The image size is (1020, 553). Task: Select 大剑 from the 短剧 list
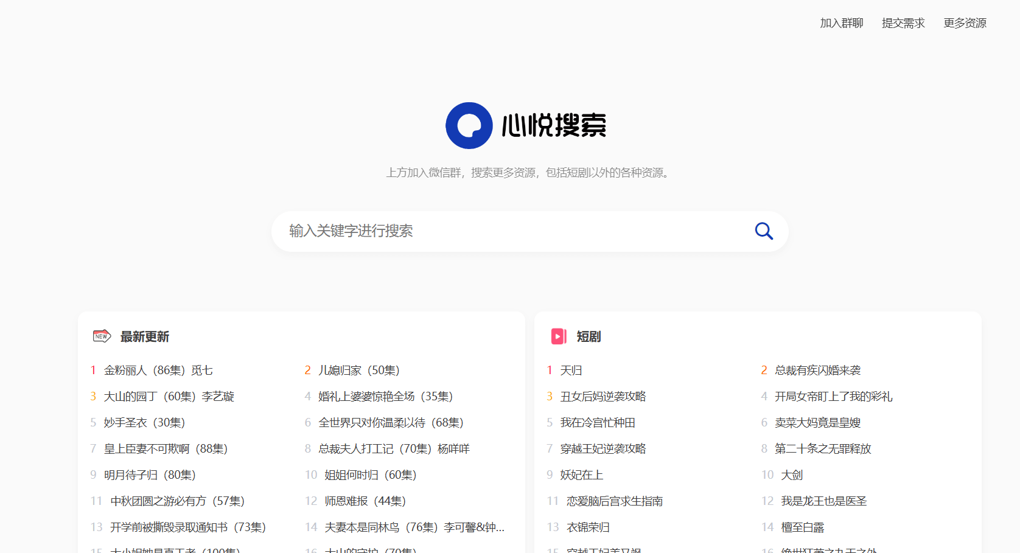792,475
